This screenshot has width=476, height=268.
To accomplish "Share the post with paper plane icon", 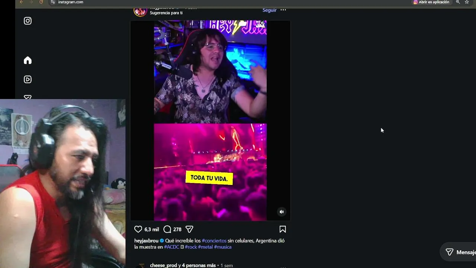I will (x=189, y=229).
